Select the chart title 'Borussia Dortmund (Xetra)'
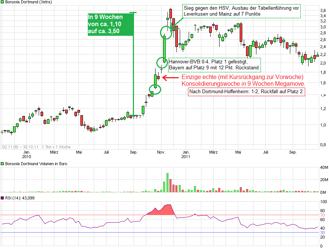Screen dimensions: 329x252 29,2
